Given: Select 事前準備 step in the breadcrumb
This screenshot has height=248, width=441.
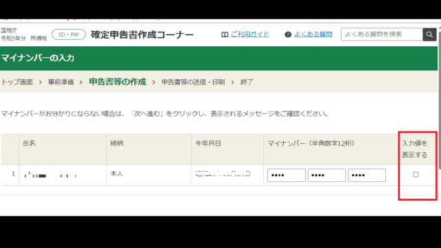Looking at the screenshot, I should pos(61,82).
